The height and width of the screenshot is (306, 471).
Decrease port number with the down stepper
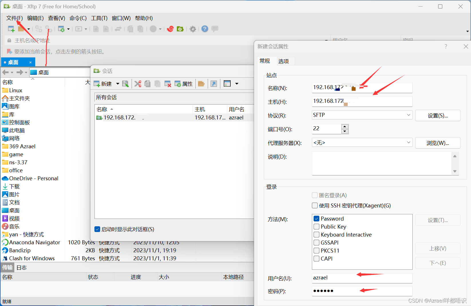(x=345, y=131)
